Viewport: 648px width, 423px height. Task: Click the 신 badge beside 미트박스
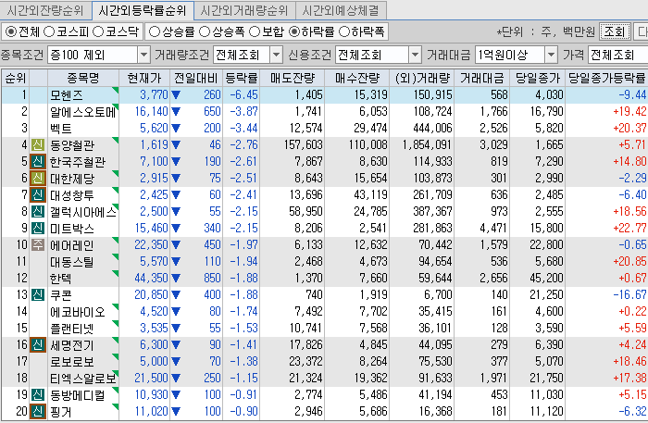click(38, 228)
